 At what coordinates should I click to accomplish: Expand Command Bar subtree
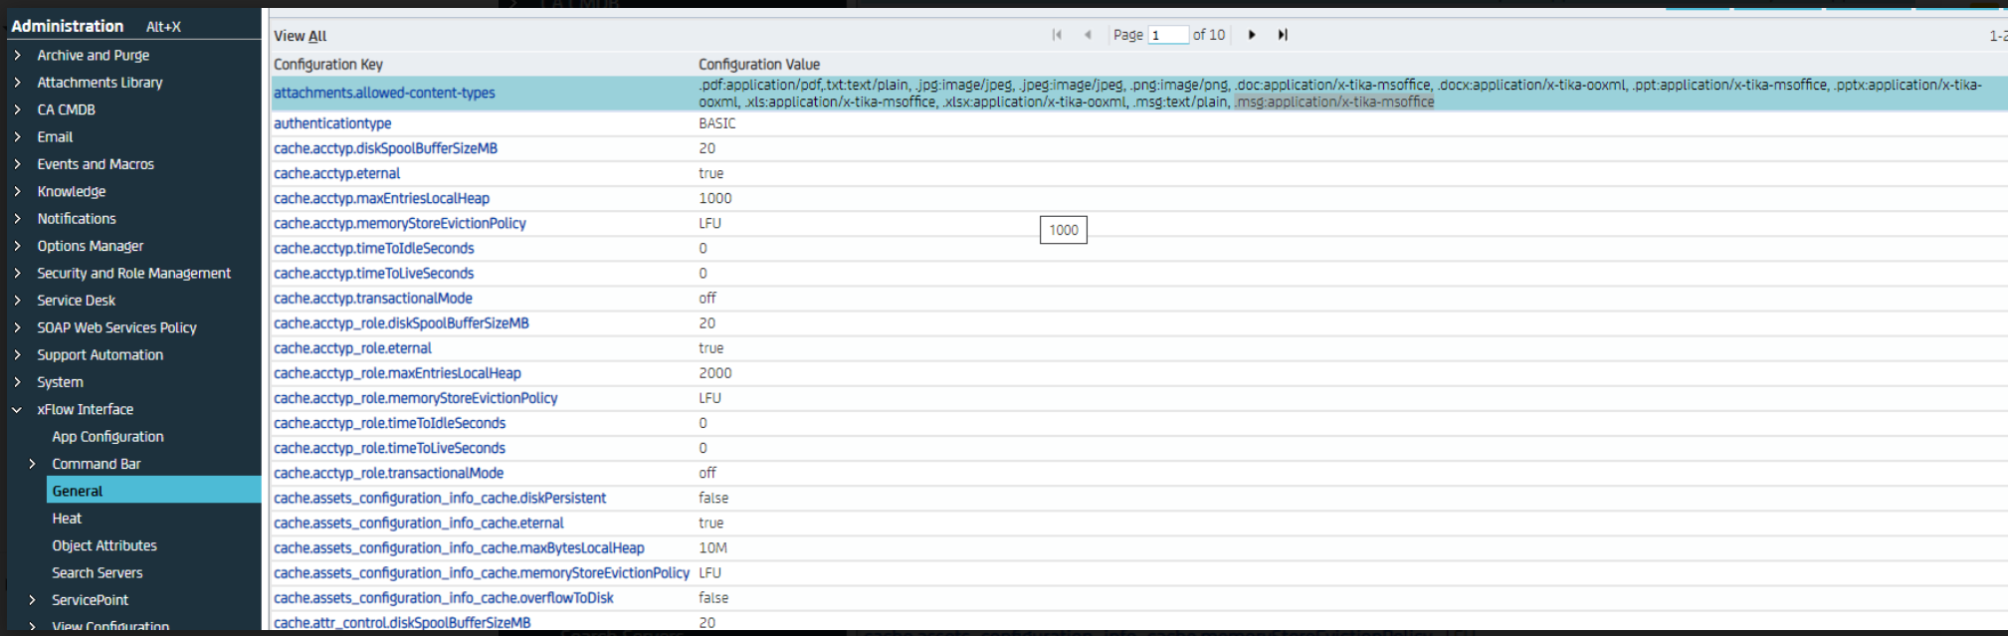pos(32,464)
